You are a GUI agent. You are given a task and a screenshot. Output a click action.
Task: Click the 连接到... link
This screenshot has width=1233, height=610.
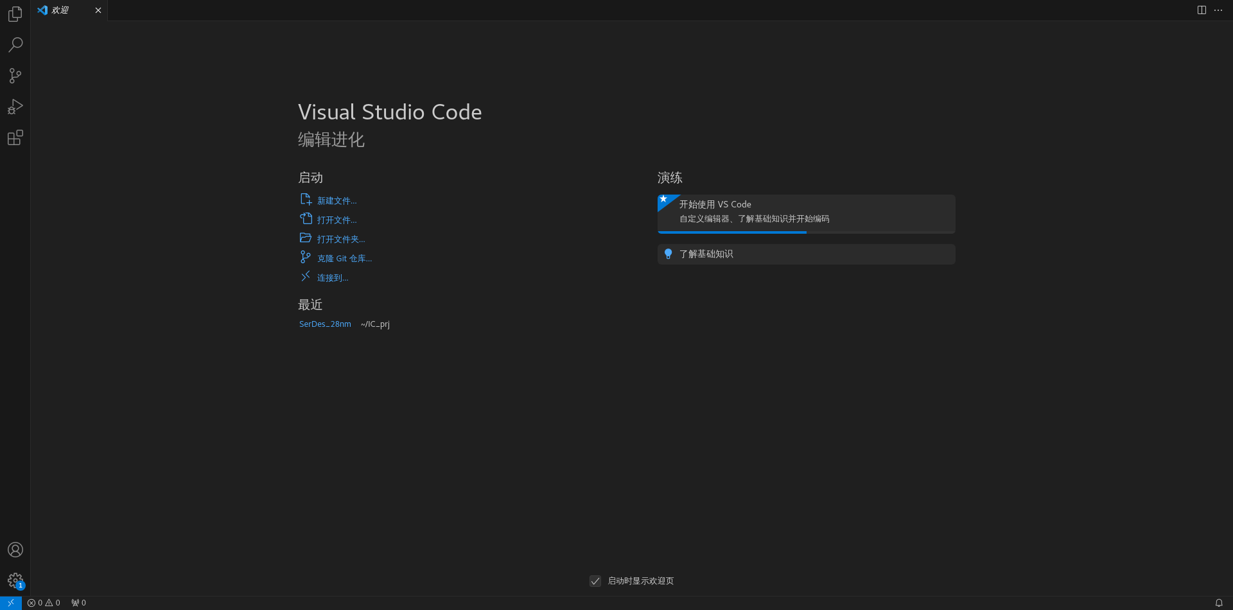click(333, 278)
